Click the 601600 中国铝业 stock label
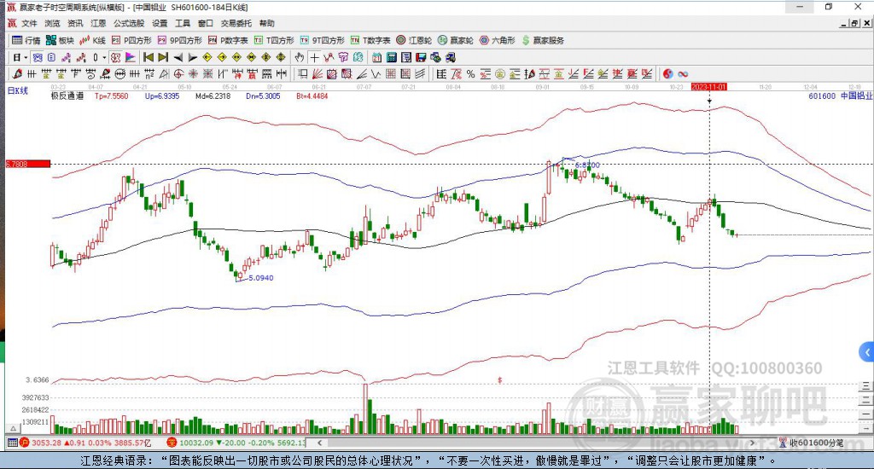The height and width of the screenshot is (469, 874). [840, 96]
